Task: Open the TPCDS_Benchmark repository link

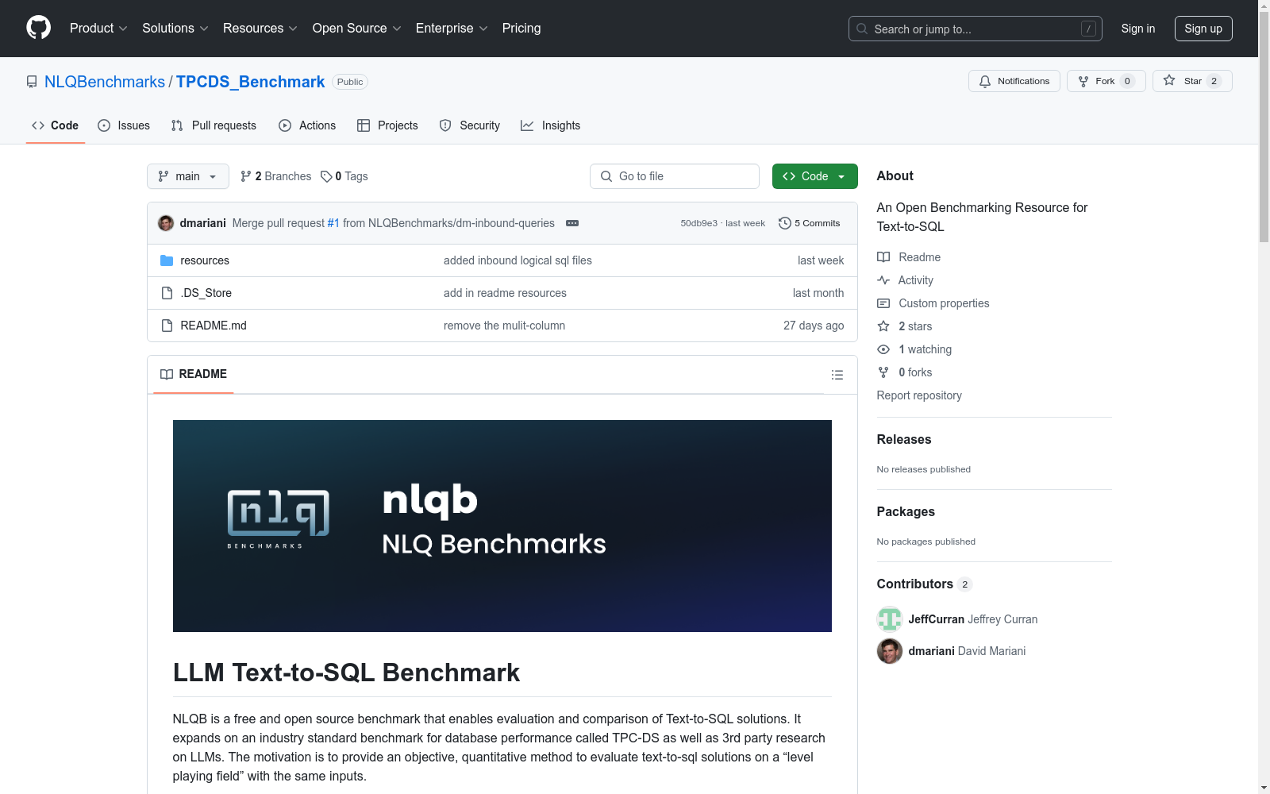Action: tap(250, 82)
